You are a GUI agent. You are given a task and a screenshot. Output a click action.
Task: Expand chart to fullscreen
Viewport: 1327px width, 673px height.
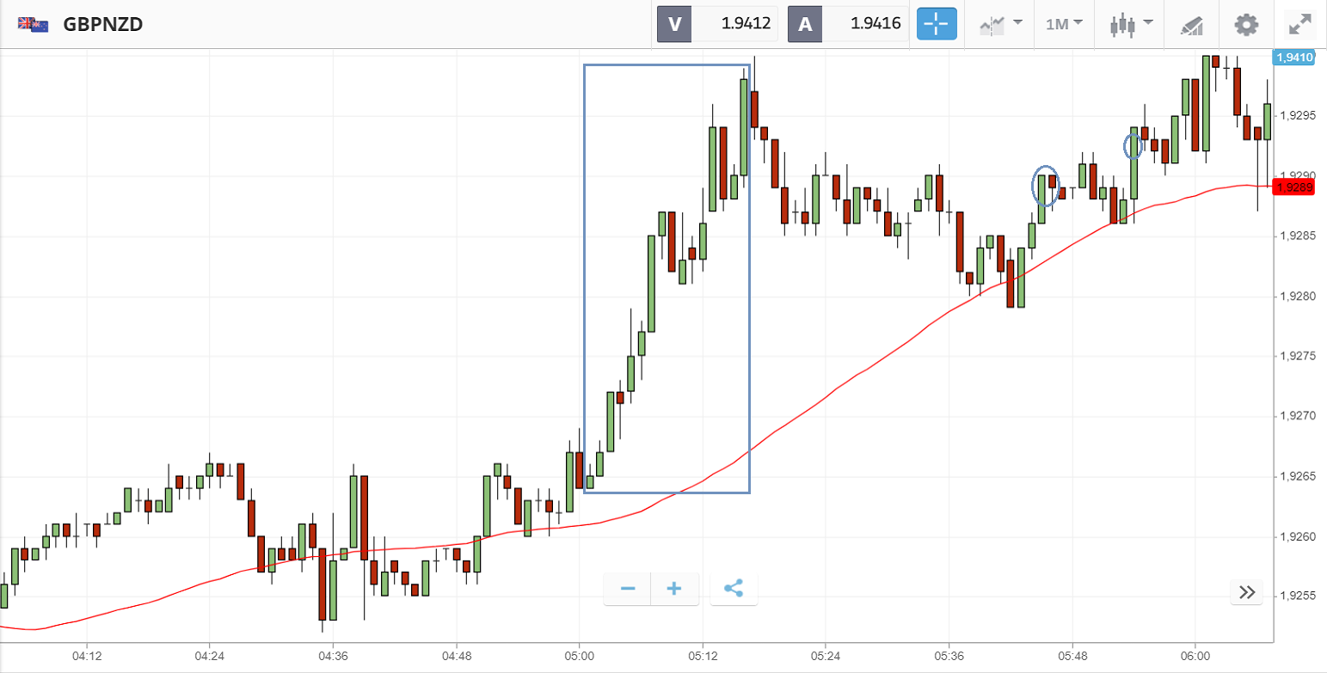click(1299, 24)
